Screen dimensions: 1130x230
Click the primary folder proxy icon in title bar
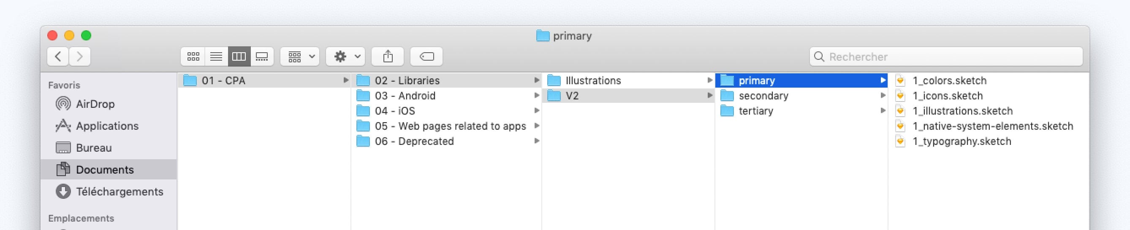(x=543, y=36)
